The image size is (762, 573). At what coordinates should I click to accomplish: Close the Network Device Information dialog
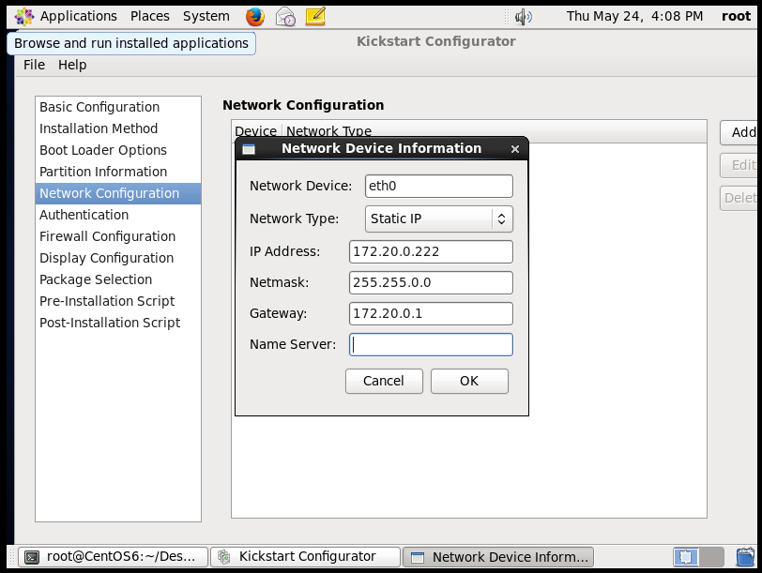coord(515,149)
